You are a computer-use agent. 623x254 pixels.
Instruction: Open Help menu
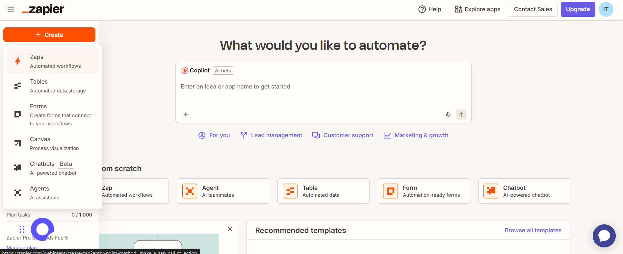[x=429, y=9]
